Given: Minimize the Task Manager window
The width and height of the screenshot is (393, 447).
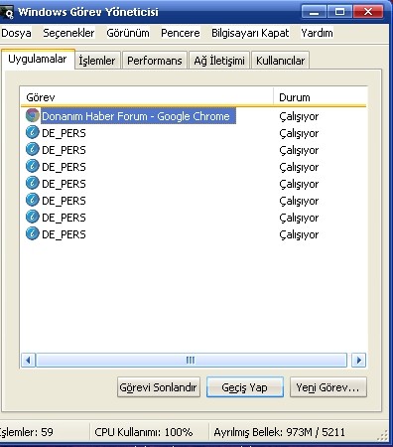Looking at the screenshot, I should (314, 12).
